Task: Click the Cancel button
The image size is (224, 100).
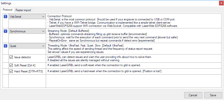Action: (x=193, y=95)
